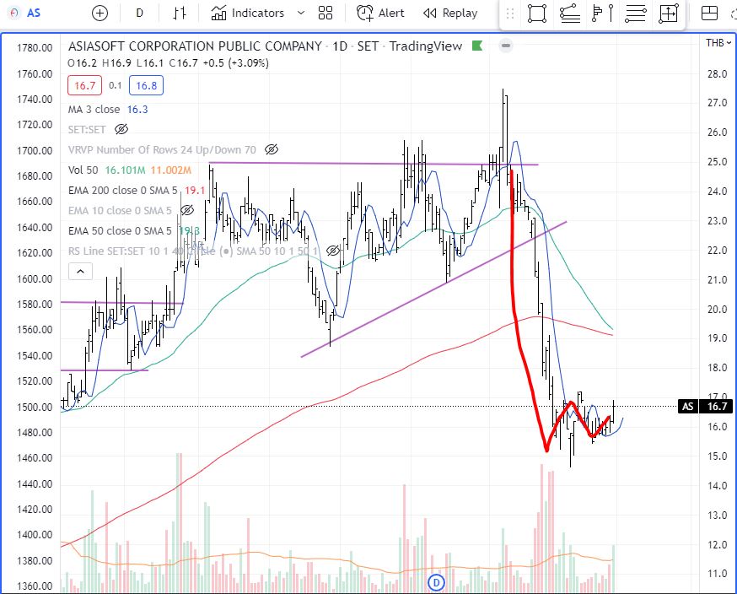Show the hidden RS Line indicator

333,251
